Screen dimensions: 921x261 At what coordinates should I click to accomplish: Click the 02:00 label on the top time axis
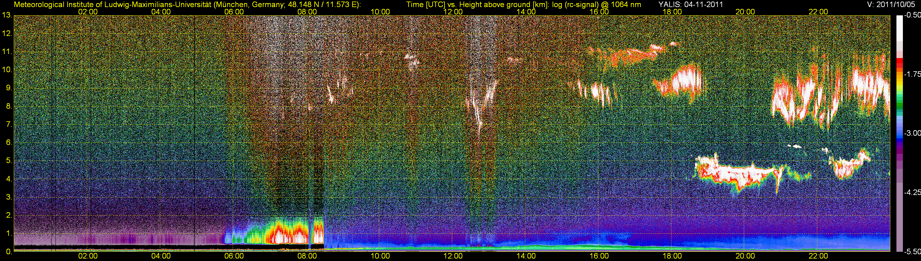88,12
